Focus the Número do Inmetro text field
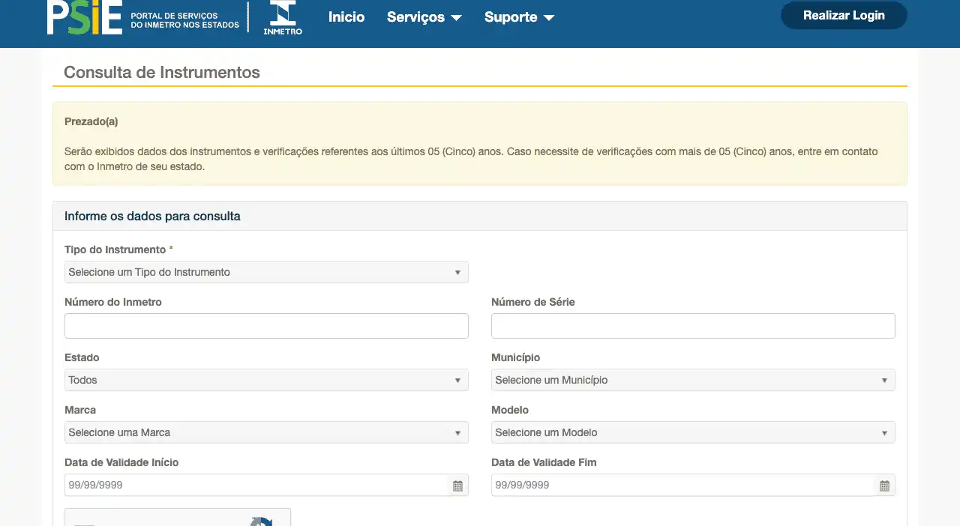The width and height of the screenshot is (960, 526). pyautogui.click(x=266, y=326)
